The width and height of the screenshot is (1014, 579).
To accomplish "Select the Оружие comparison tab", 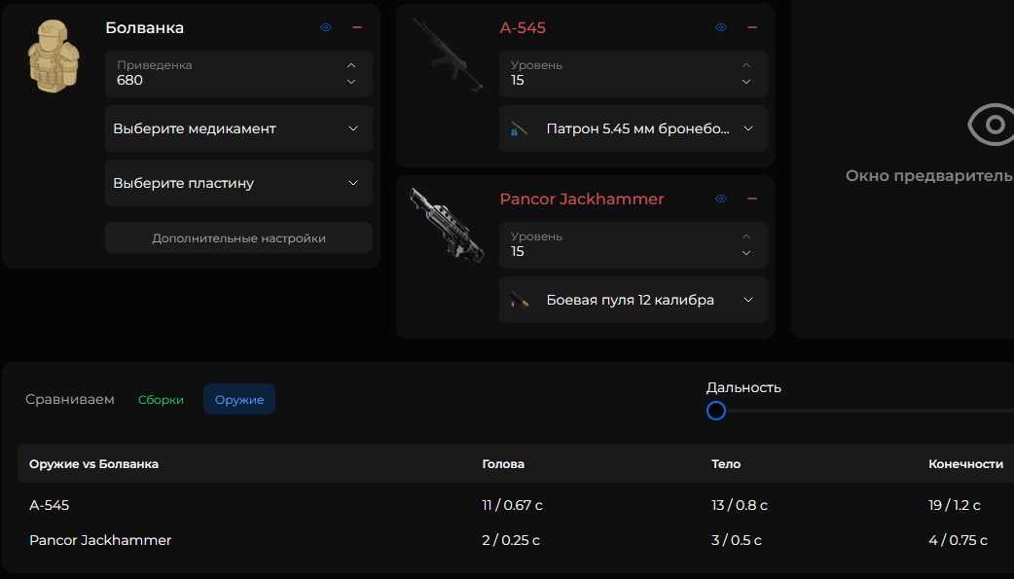I will coord(239,400).
